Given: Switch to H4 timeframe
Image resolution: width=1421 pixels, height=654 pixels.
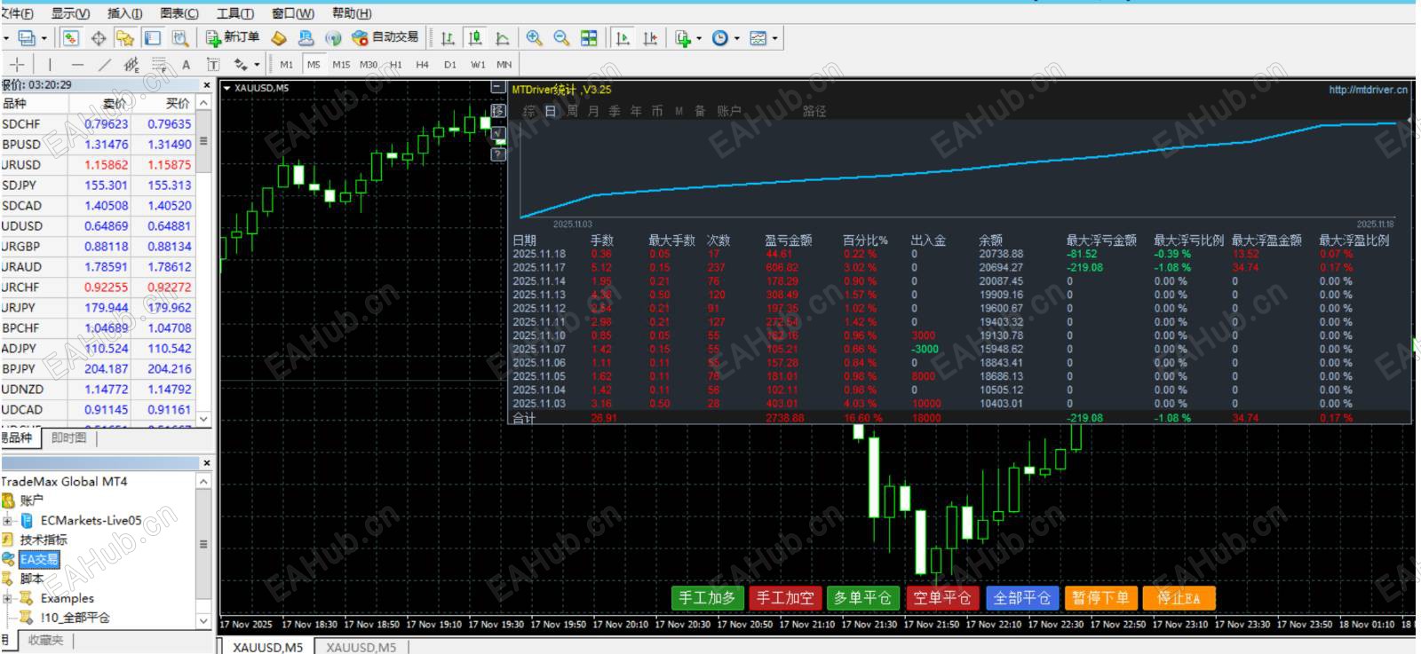Looking at the screenshot, I should click(x=423, y=64).
